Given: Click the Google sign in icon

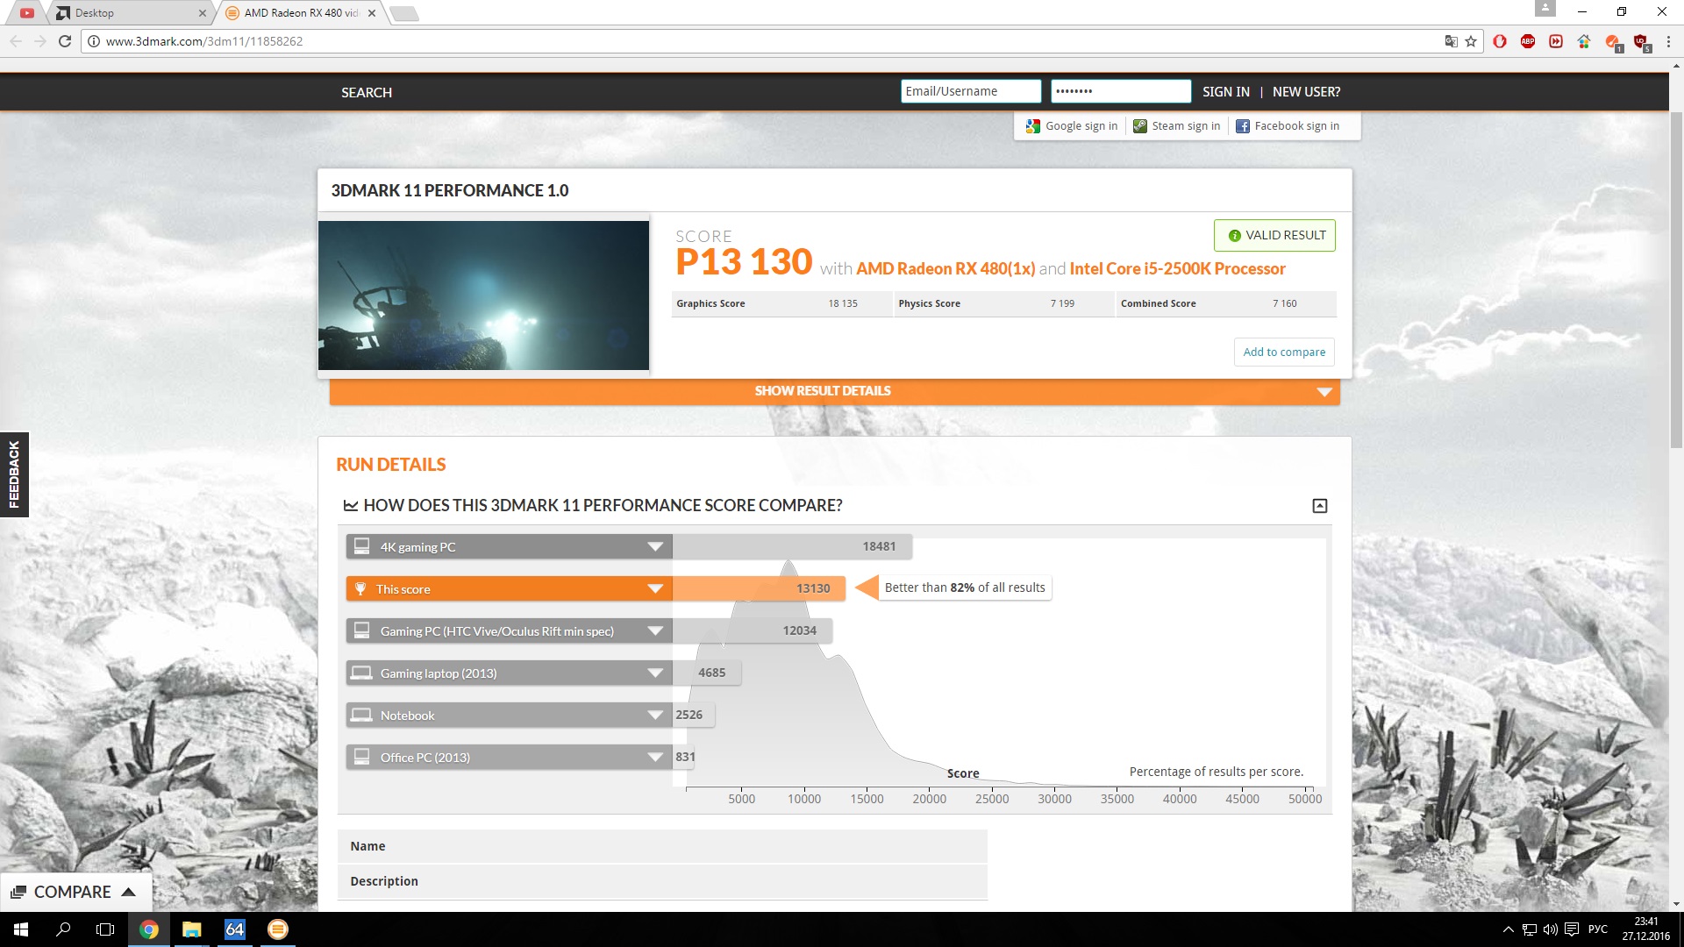Looking at the screenshot, I should 1033,126.
